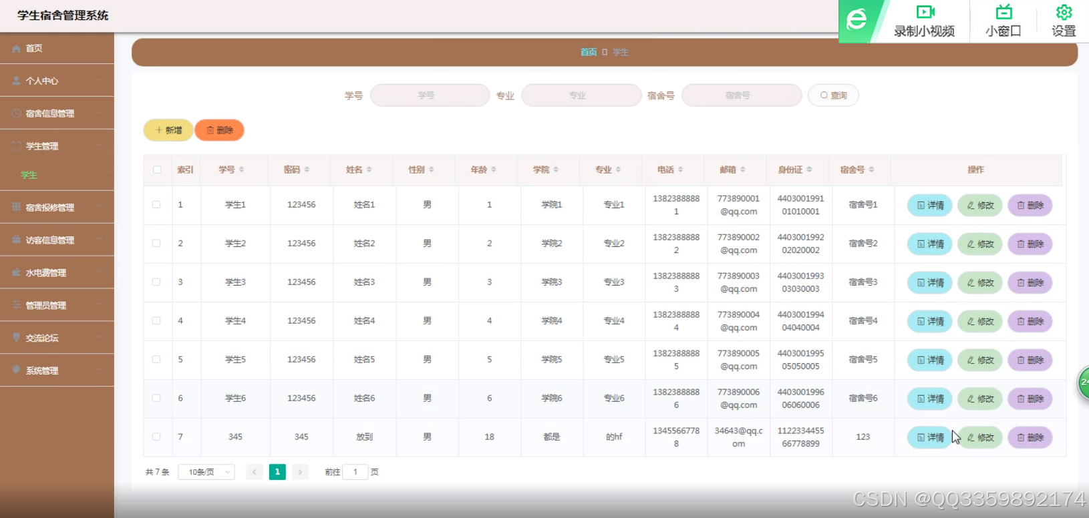
Task: Expand 交流论坛 menu chevron
Action: pos(100,338)
